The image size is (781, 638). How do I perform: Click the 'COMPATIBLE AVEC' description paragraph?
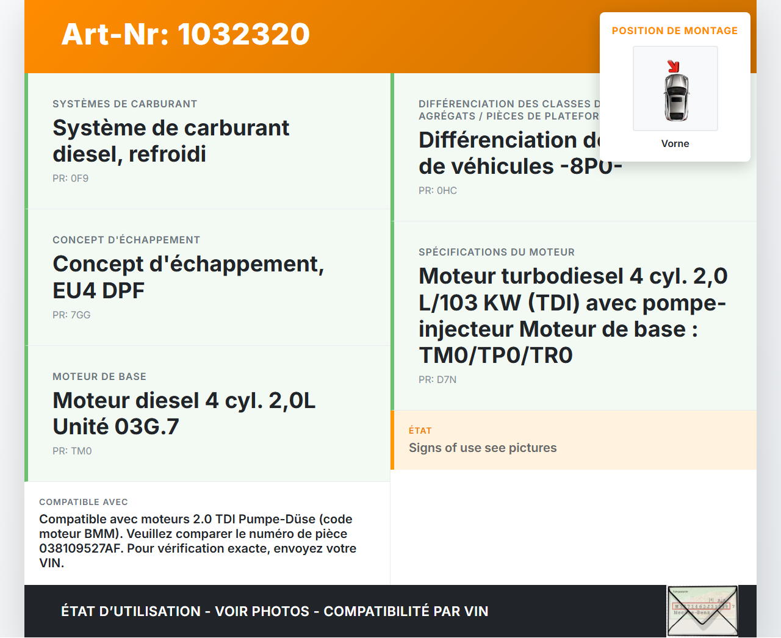pyautogui.click(x=198, y=540)
